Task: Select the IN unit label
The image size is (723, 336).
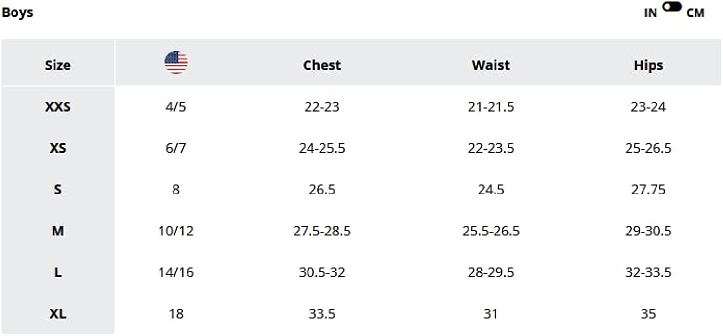Action: pyautogui.click(x=650, y=13)
